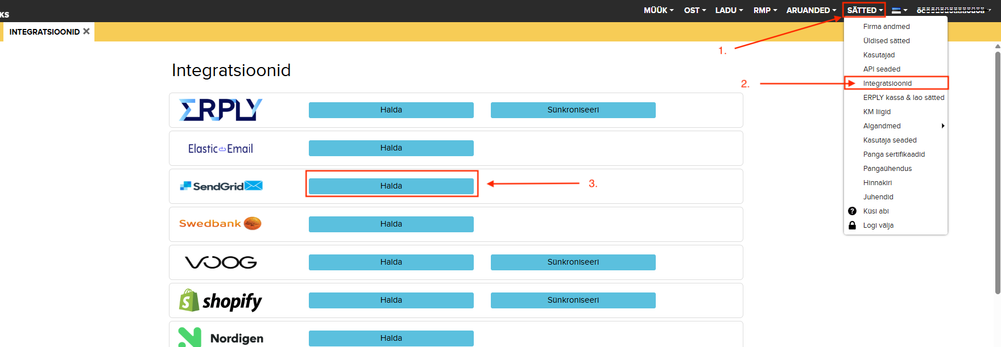Click the page vertical scrollbar
Image resolution: width=1001 pixels, height=347 pixels.
click(x=998, y=170)
